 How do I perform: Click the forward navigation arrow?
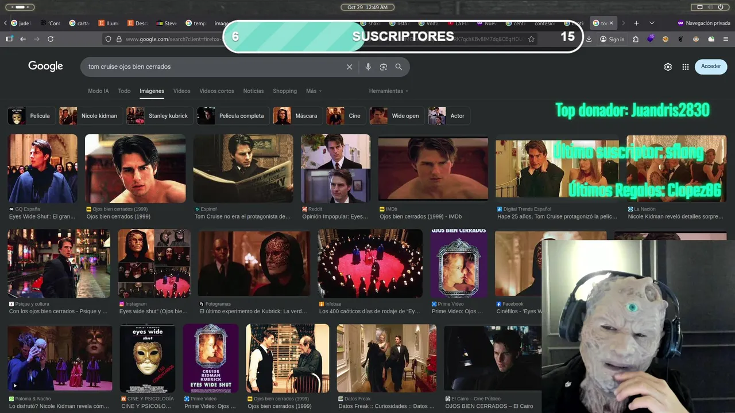coord(37,39)
